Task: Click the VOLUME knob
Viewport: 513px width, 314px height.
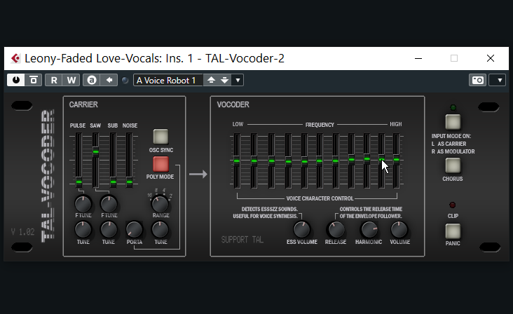Action: [x=399, y=230]
